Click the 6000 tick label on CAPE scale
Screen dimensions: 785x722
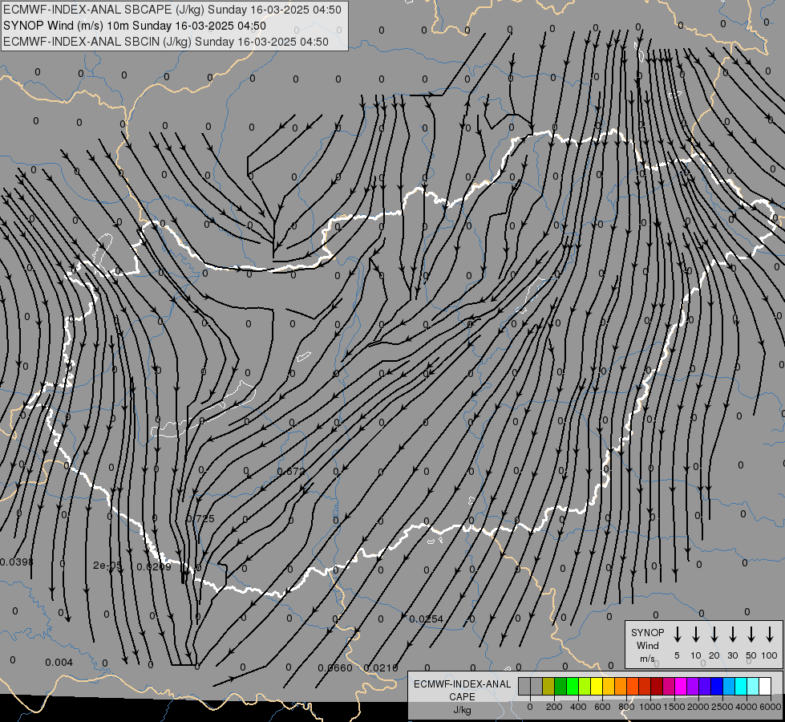(x=771, y=707)
